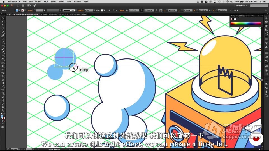Image resolution: width=269 pixels, height=151 pixels.
Task: Open the Layers panel from the dock
Action: tap(266, 92)
